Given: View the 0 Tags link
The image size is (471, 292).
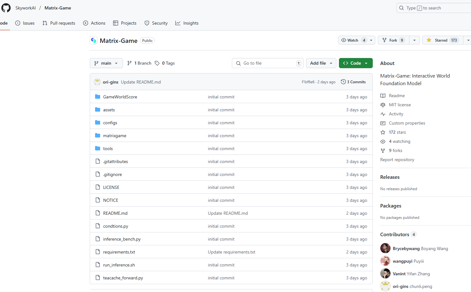Looking at the screenshot, I should [x=165, y=63].
